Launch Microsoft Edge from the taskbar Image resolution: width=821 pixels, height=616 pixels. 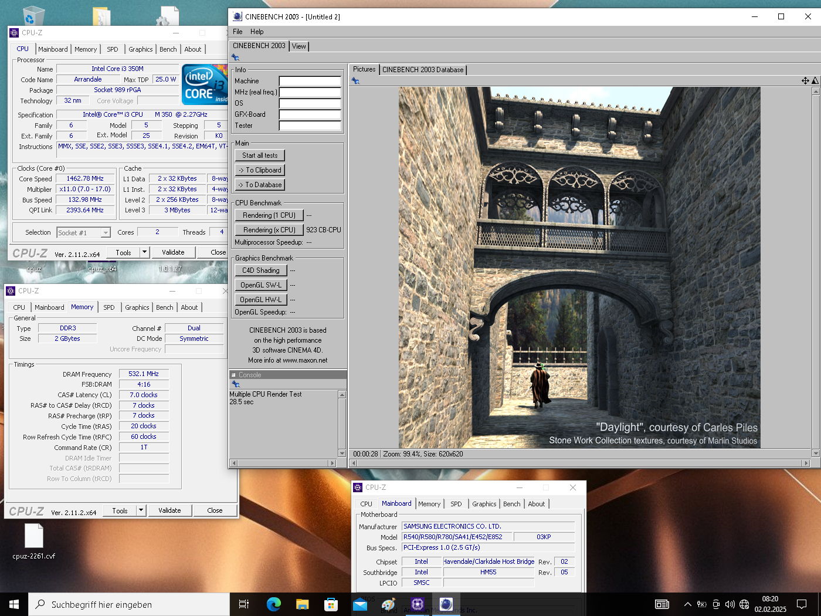(x=273, y=604)
